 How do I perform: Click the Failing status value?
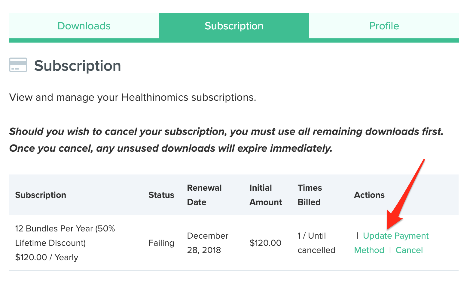(x=161, y=243)
